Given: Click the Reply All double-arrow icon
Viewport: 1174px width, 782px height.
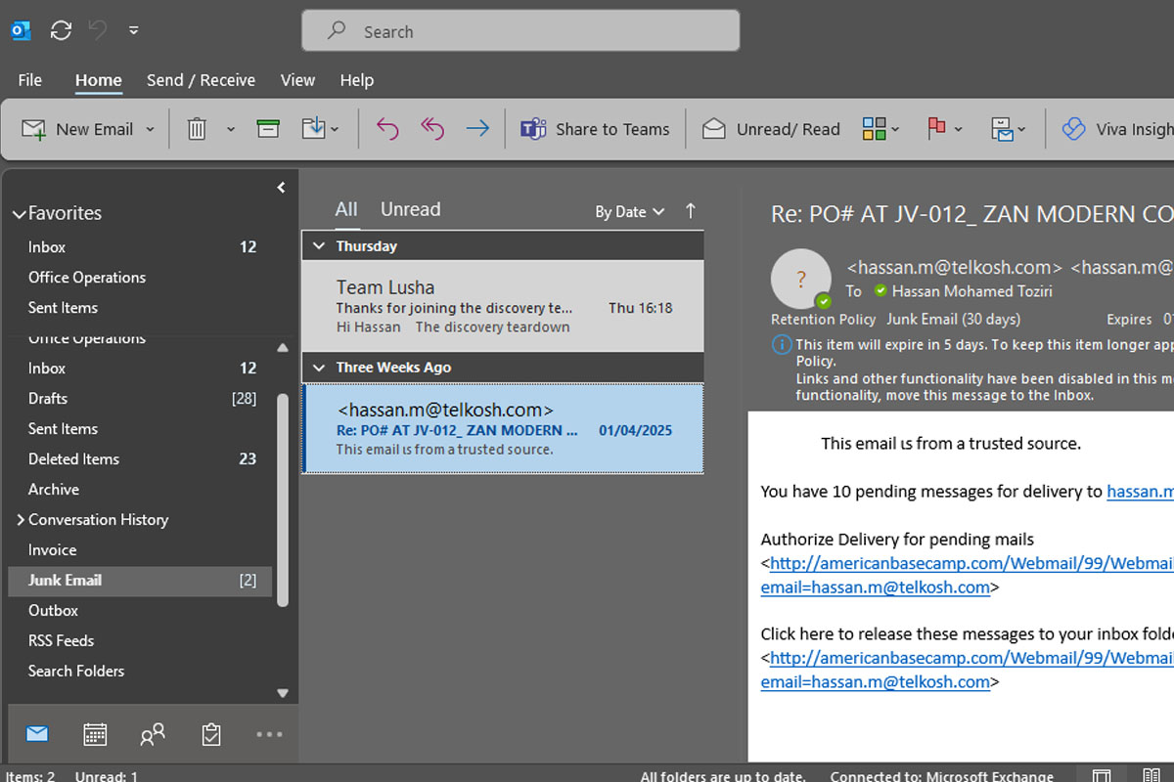Looking at the screenshot, I should click(x=432, y=129).
